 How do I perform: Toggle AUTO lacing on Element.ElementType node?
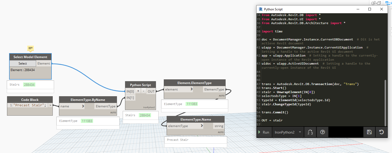(x=222, y=95)
